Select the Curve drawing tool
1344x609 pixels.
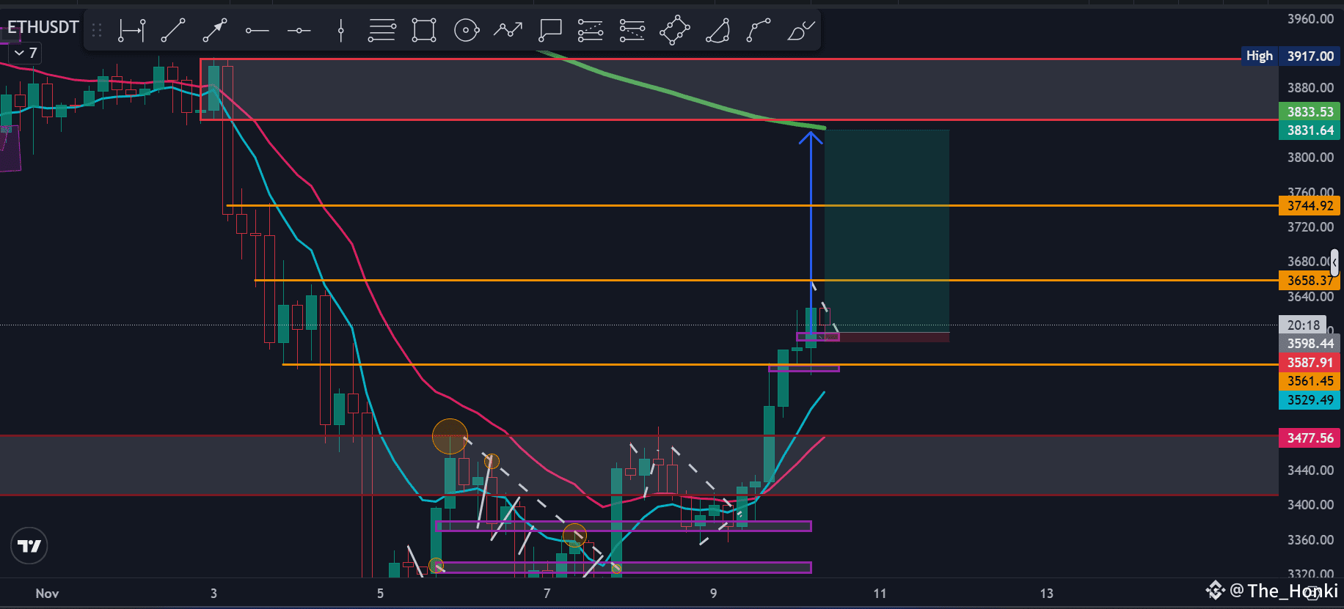759,31
